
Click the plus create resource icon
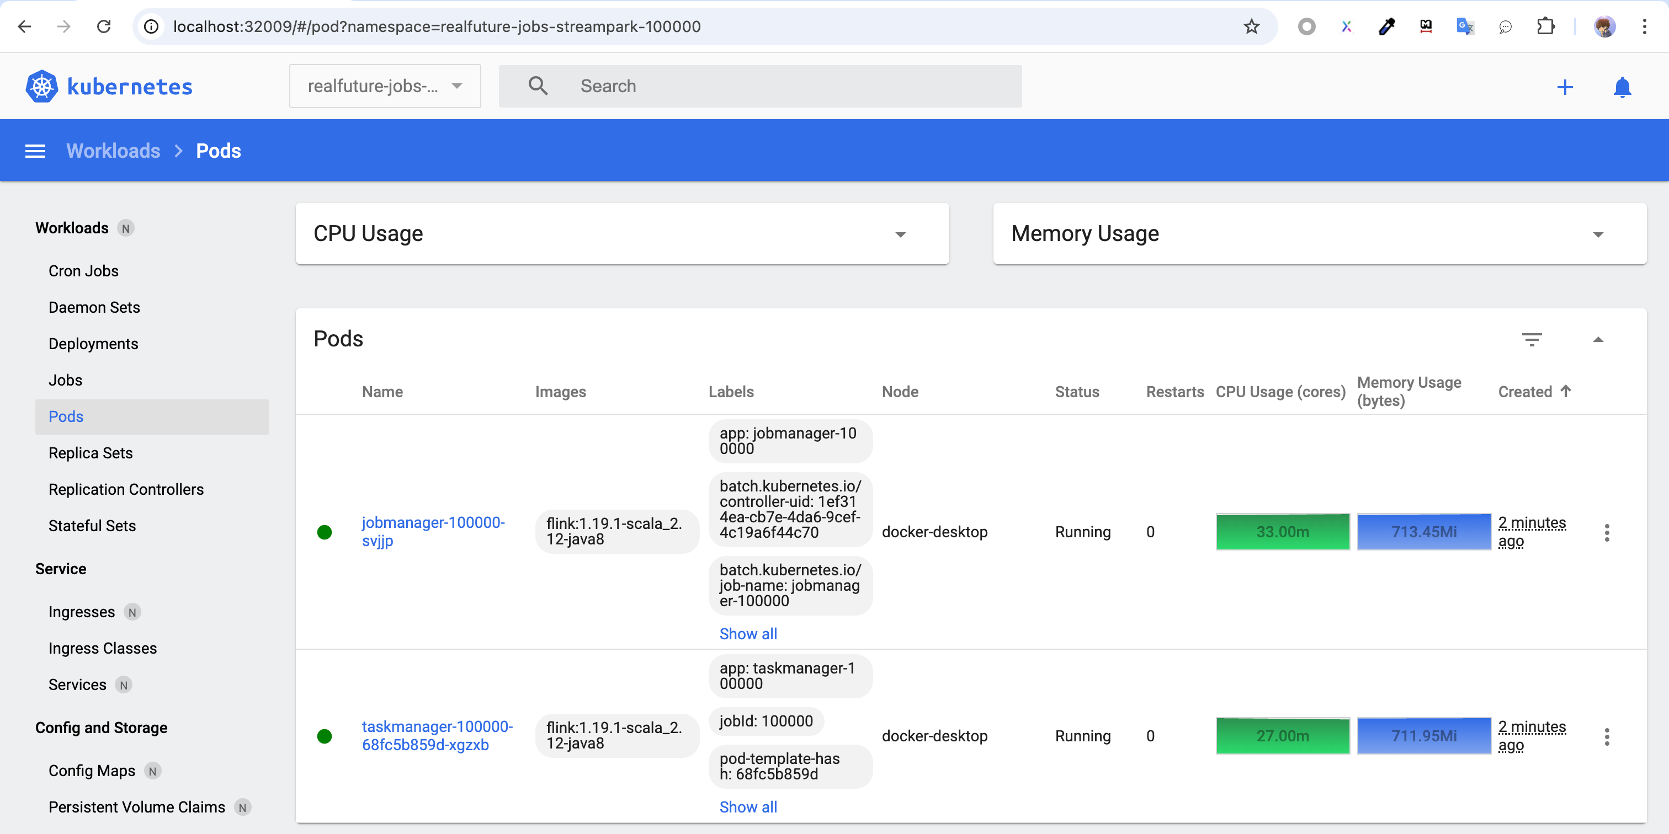pyautogui.click(x=1564, y=87)
